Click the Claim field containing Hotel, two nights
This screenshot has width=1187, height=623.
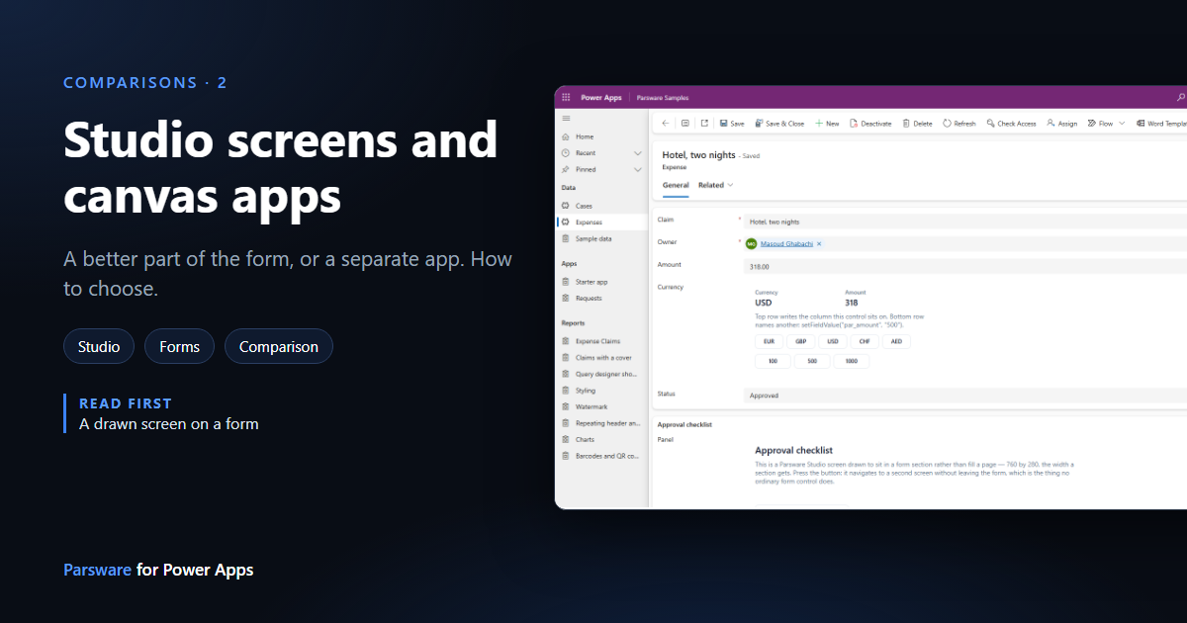tap(965, 222)
